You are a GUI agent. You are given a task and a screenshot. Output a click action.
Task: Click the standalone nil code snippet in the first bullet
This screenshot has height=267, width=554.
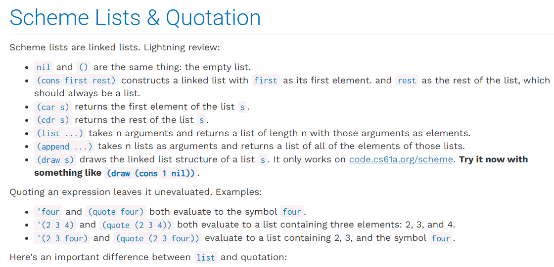point(44,67)
